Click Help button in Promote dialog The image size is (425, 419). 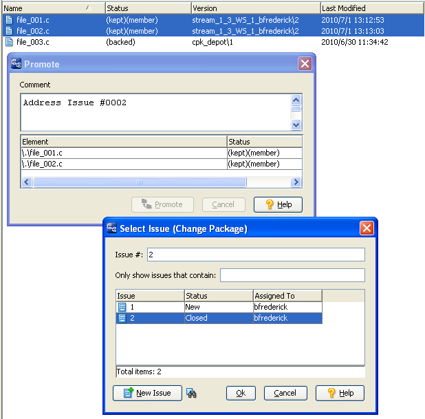click(278, 204)
